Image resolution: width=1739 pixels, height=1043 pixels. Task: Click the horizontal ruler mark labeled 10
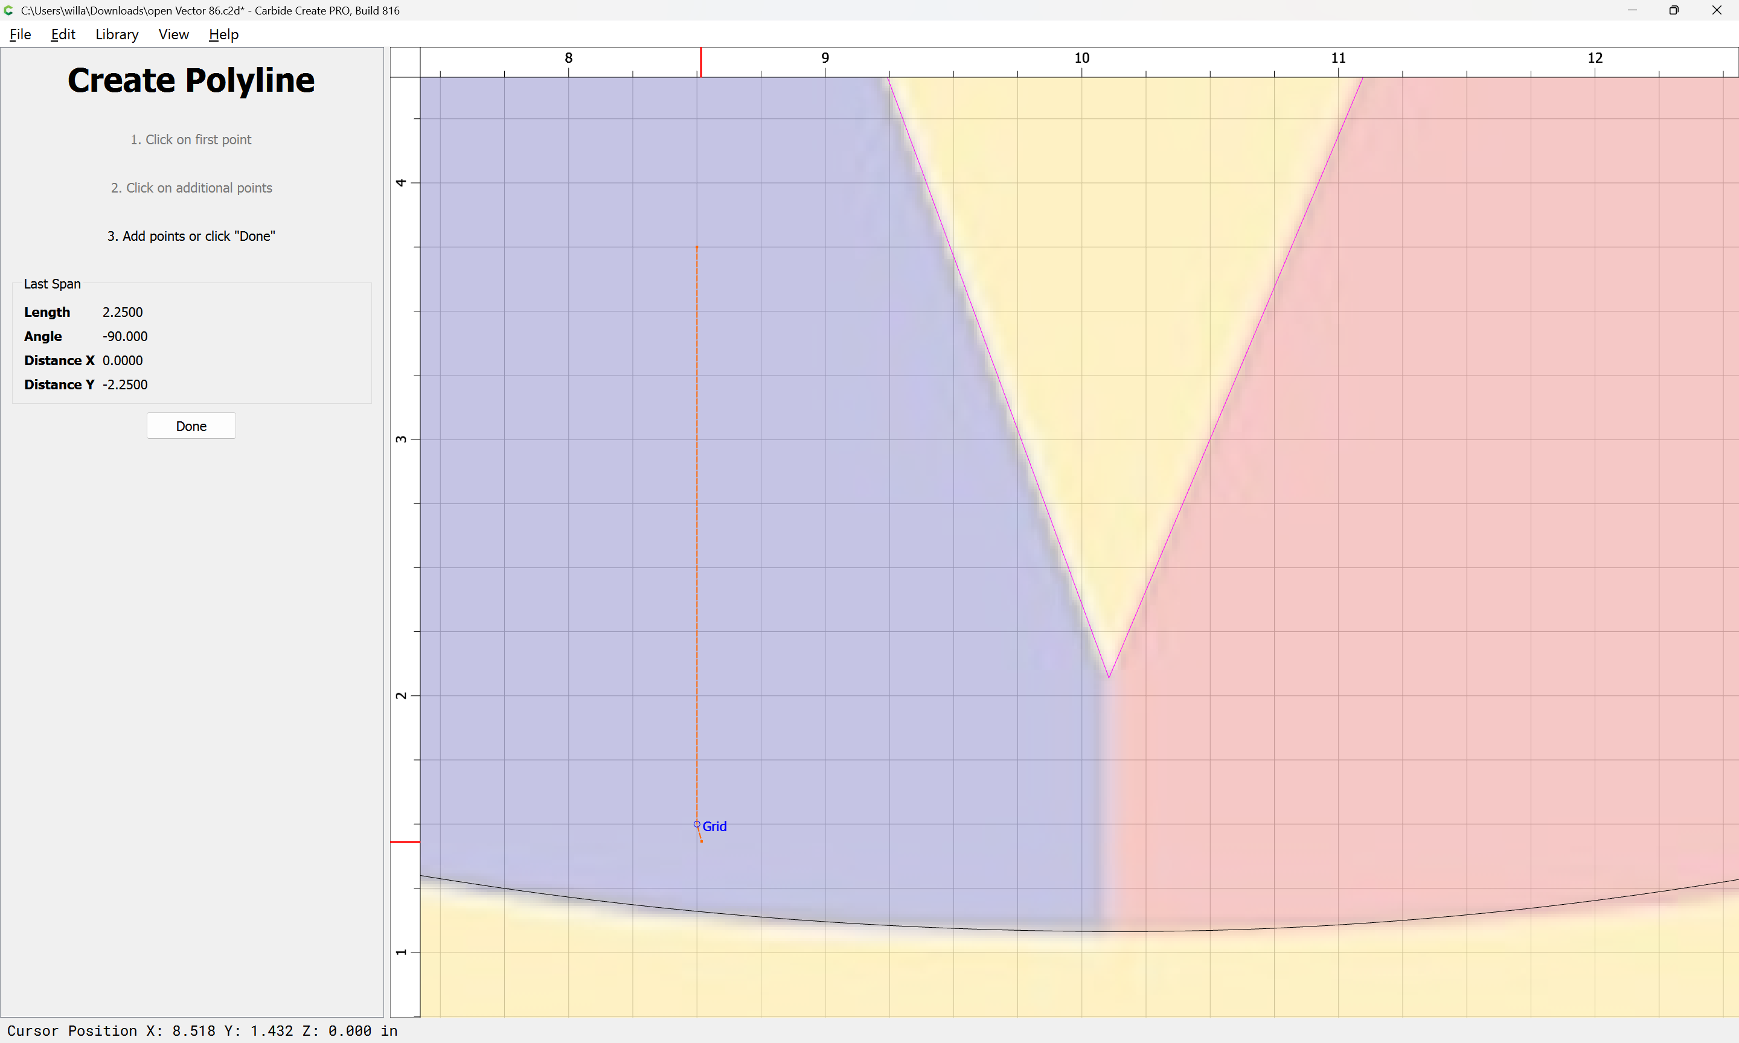click(1082, 59)
